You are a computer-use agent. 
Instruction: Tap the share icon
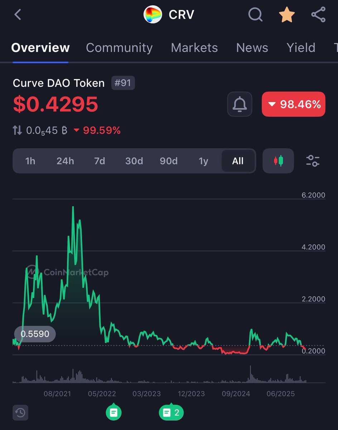[x=318, y=15]
